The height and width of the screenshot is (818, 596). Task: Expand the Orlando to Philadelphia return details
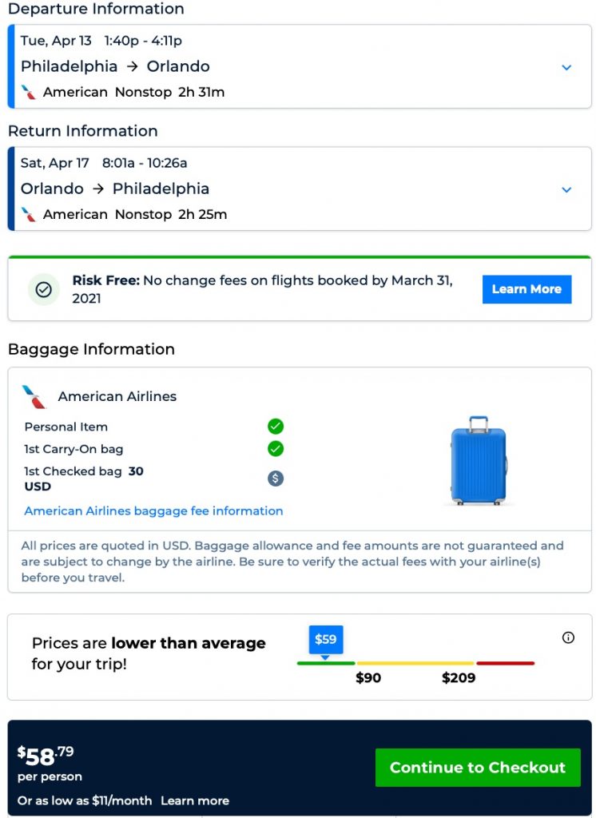(x=566, y=190)
